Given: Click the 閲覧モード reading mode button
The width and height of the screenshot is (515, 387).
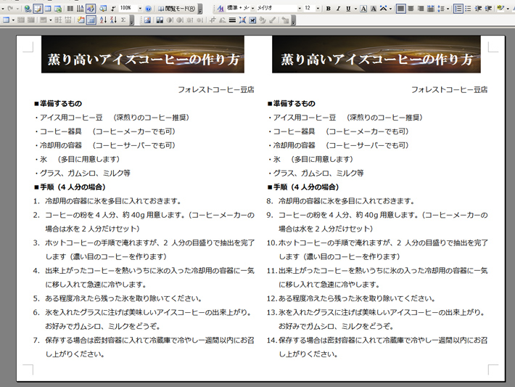Looking at the screenshot, I should [x=176, y=8].
